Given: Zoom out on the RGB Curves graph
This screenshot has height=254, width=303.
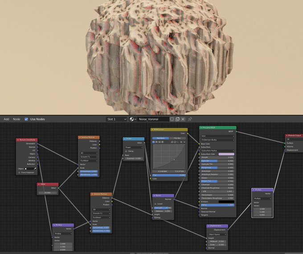Looking at the screenshot, I should [x=175, y=142].
